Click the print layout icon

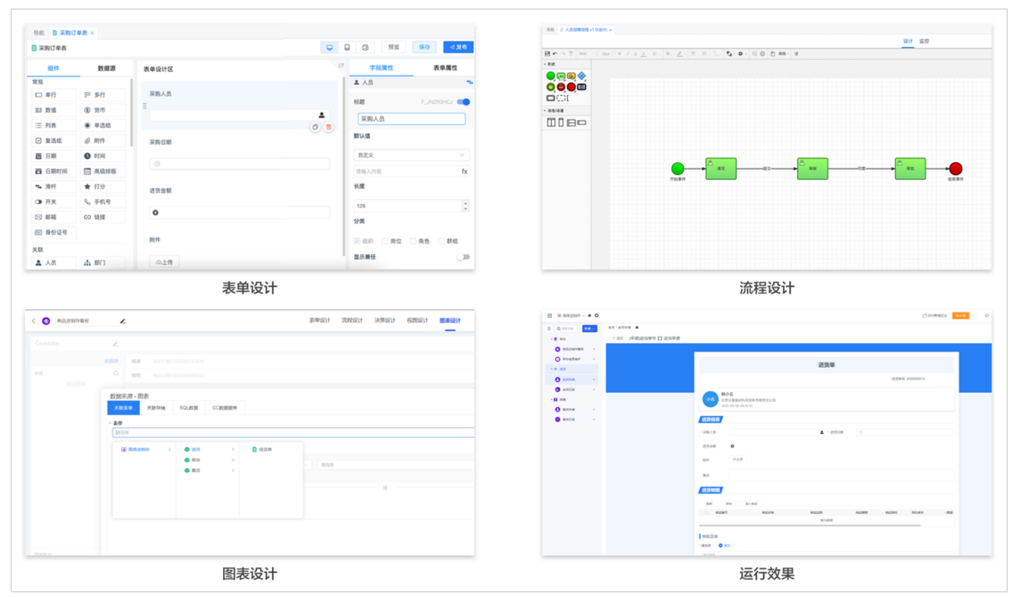(x=365, y=47)
